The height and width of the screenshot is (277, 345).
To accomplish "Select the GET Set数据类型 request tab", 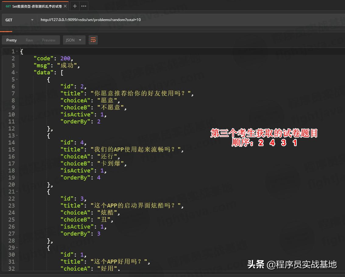I will [x=35, y=6].
